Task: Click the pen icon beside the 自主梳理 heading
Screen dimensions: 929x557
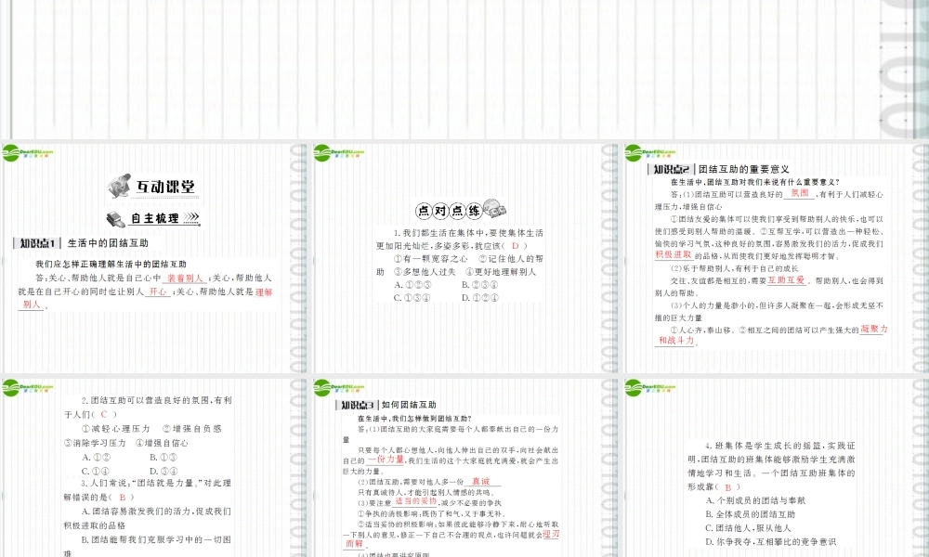Action: pos(115,219)
